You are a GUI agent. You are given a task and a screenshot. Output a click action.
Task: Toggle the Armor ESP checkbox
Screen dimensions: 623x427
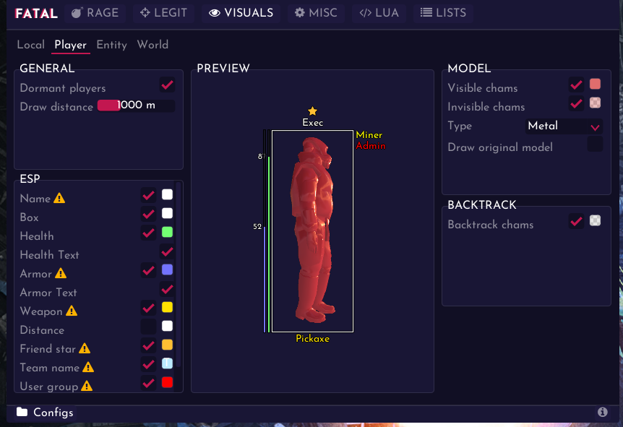[149, 271]
